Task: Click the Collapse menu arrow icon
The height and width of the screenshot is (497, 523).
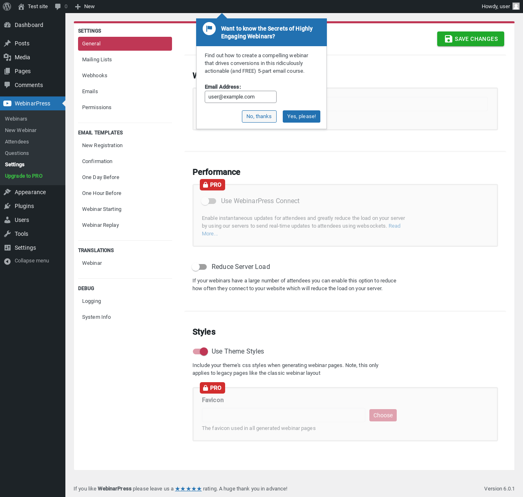Action: (7, 261)
